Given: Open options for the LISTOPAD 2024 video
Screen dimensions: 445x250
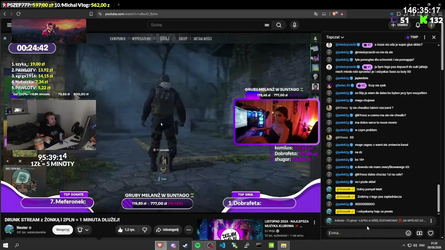Looking at the screenshot, I should 315,222.
